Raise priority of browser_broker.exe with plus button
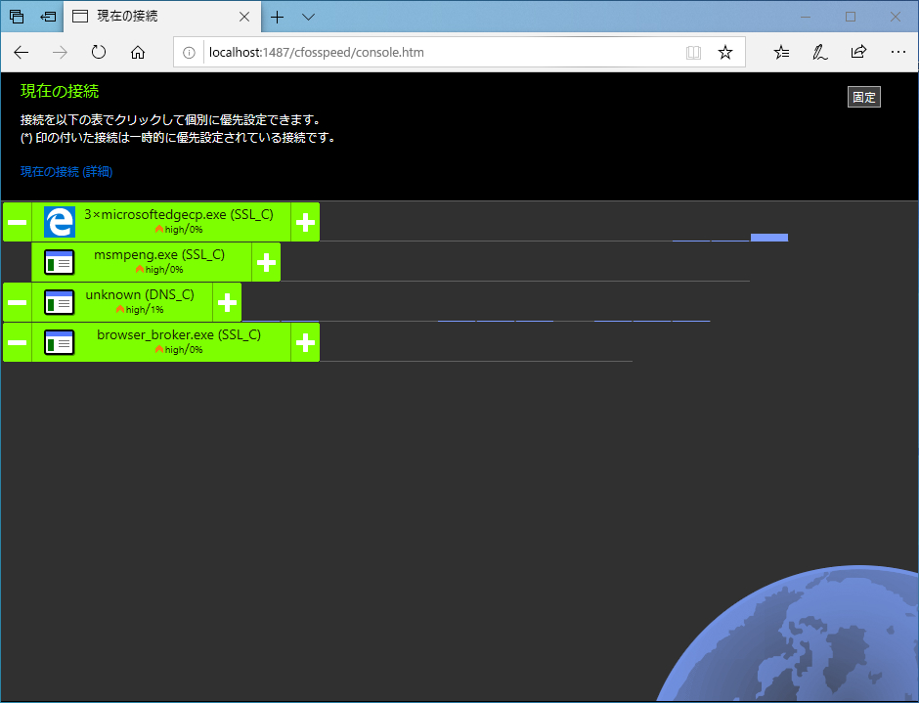919x703 pixels. click(305, 342)
